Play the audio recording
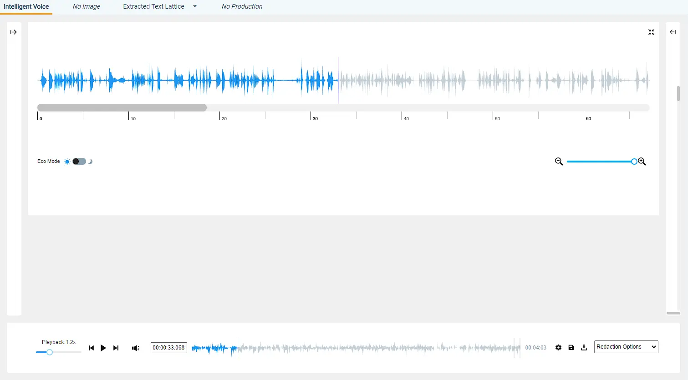This screenshot has width=688, height=380. 103,348
